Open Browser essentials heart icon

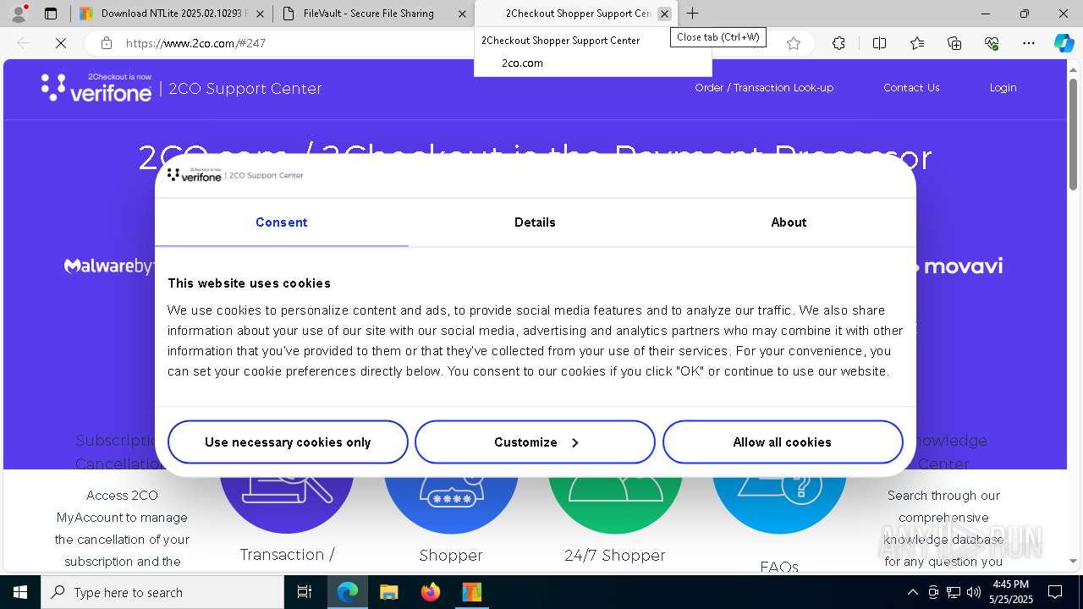992,43
